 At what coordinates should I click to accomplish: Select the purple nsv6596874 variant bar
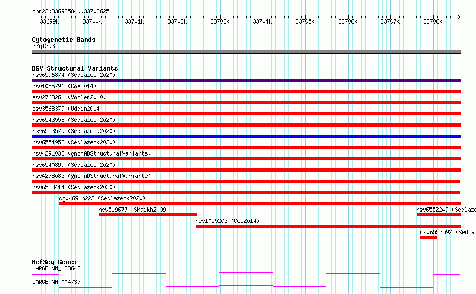[x=246, y=80]
